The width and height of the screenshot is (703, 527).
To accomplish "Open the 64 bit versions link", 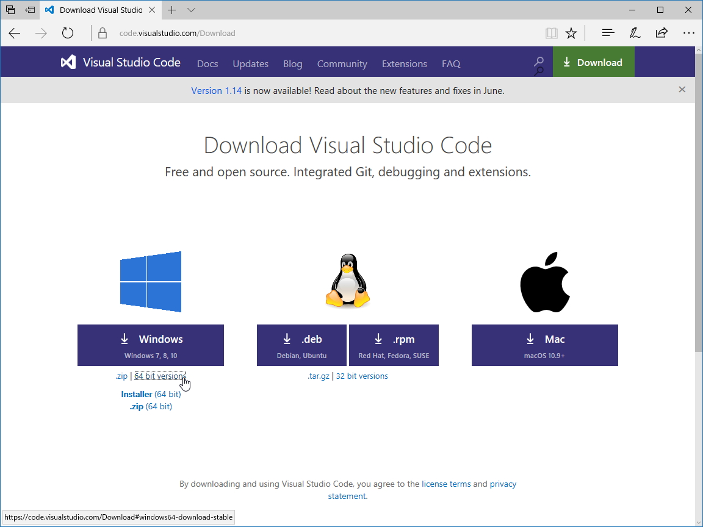I will pos(160,376).
